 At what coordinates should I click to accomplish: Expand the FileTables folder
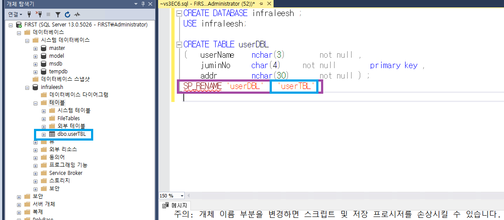tap(44, 118)
